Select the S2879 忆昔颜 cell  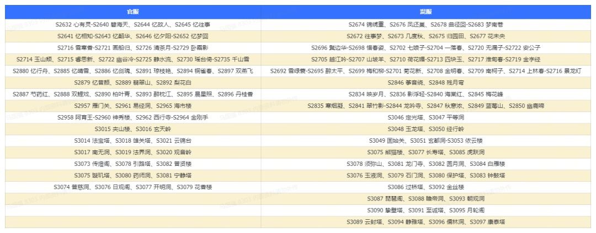click(132, 83)
